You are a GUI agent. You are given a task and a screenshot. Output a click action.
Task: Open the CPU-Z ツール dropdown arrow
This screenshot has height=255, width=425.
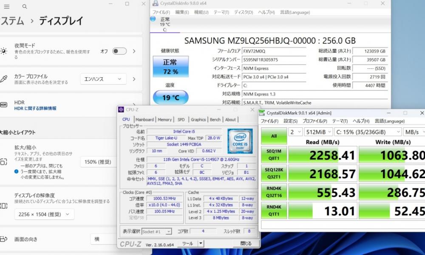pos(201,244)
